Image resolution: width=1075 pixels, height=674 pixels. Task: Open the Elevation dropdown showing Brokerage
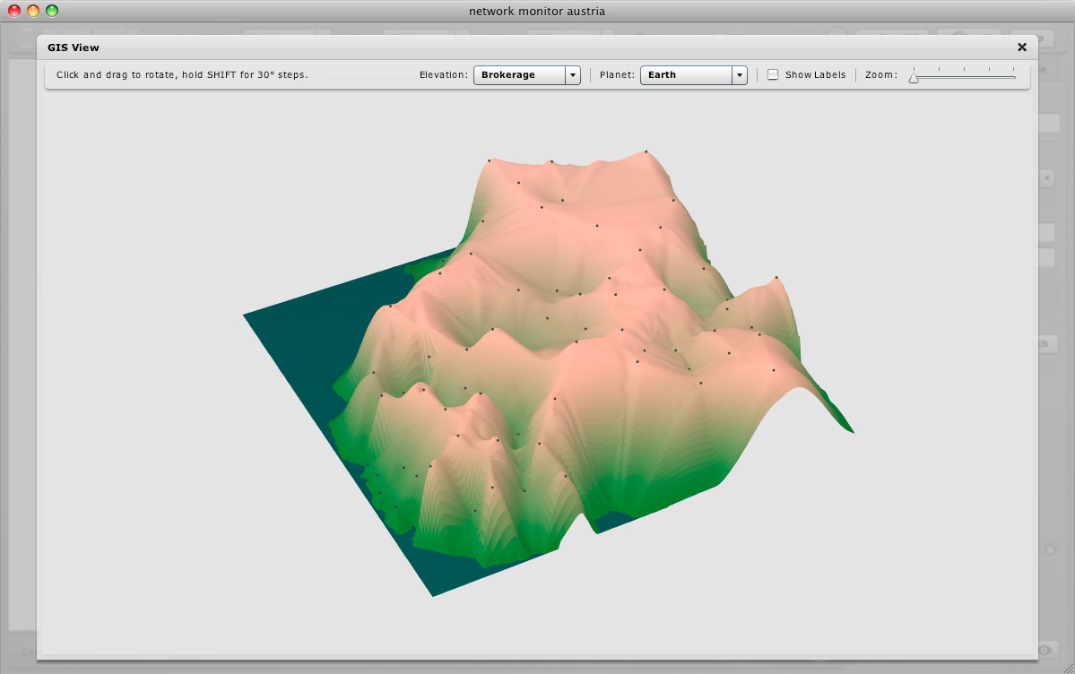point(526,74)
